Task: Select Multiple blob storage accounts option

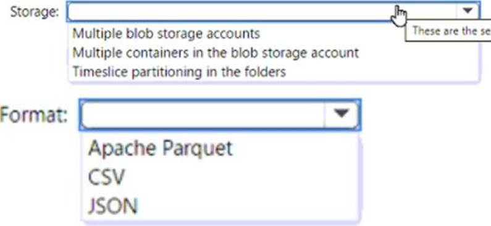Action: (x=166, y=33)
